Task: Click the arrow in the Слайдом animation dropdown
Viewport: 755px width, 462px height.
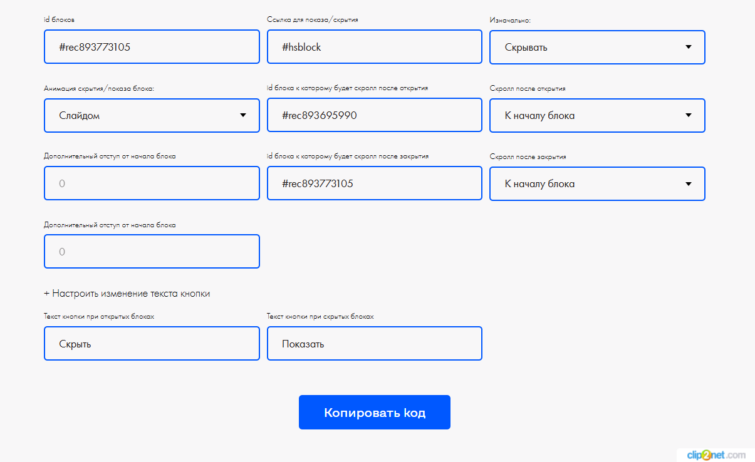Action: coord(242,115)
